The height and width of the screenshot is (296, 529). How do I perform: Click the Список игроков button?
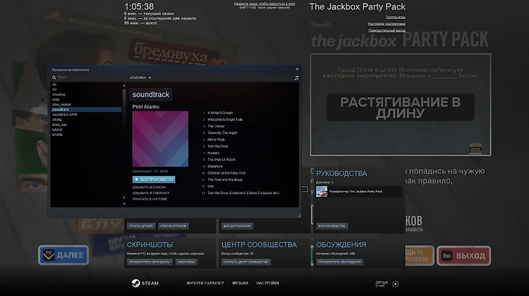pyautogui.click(x=173, y=226)
